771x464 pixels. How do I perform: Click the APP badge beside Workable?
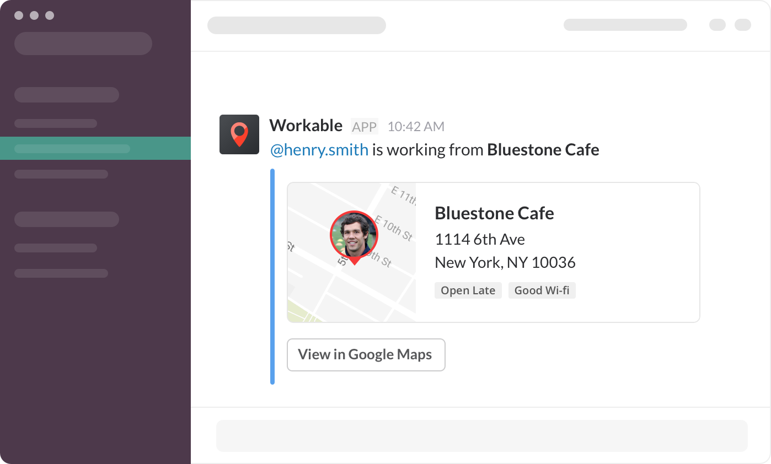point(365,127)
